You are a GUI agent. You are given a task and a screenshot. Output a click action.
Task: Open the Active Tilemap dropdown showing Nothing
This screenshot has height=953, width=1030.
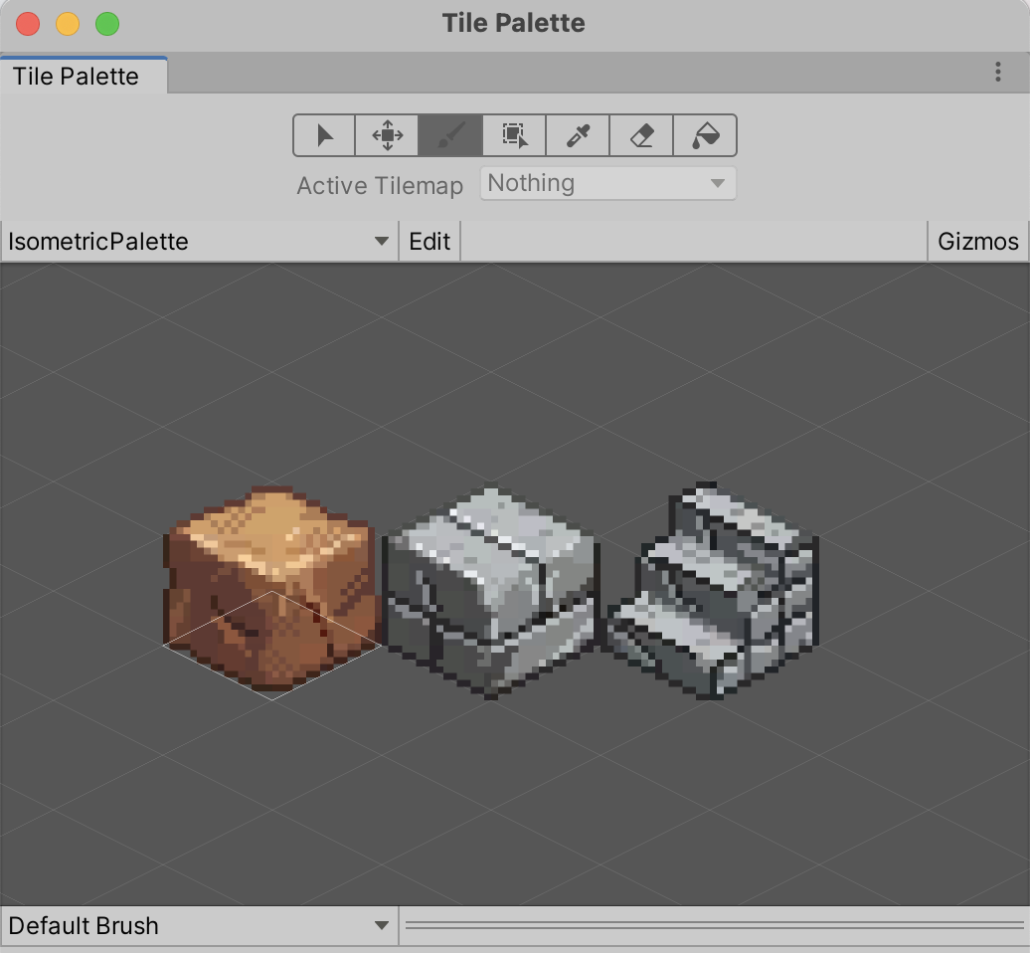(x=608, y=183)
